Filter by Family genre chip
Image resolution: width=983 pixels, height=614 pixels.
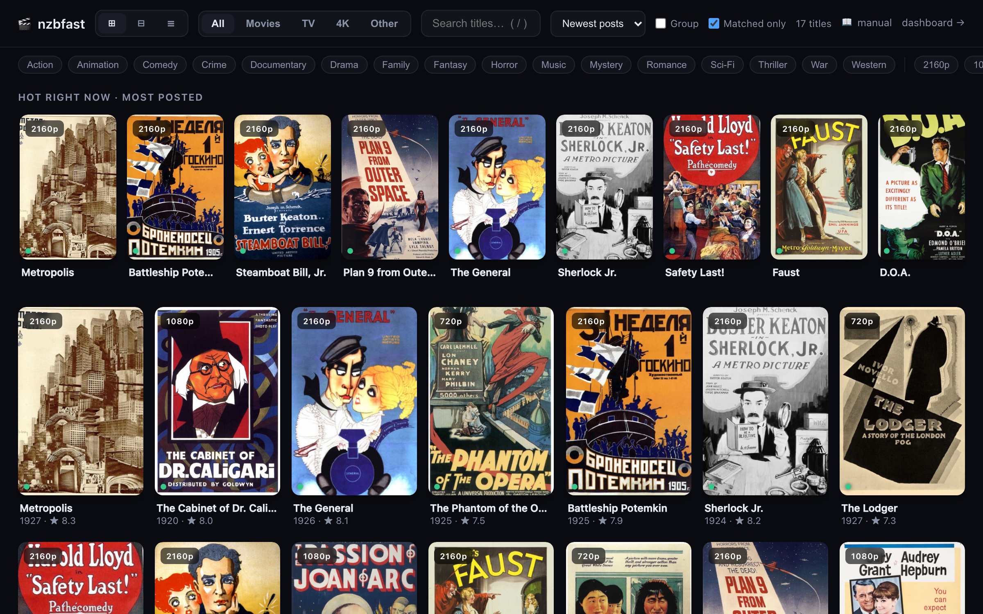pyautogui.click(x=396, y=65)
